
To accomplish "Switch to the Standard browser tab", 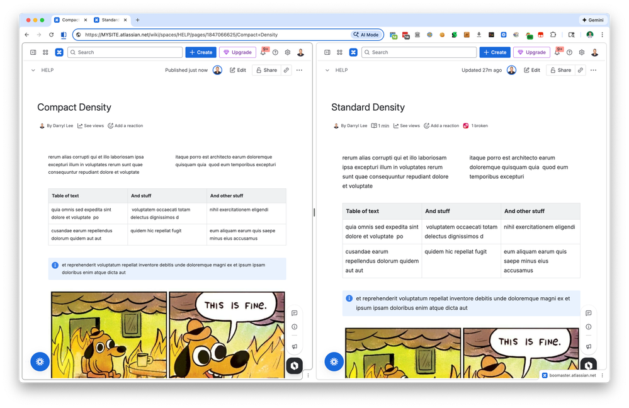I will coord(110,20).
